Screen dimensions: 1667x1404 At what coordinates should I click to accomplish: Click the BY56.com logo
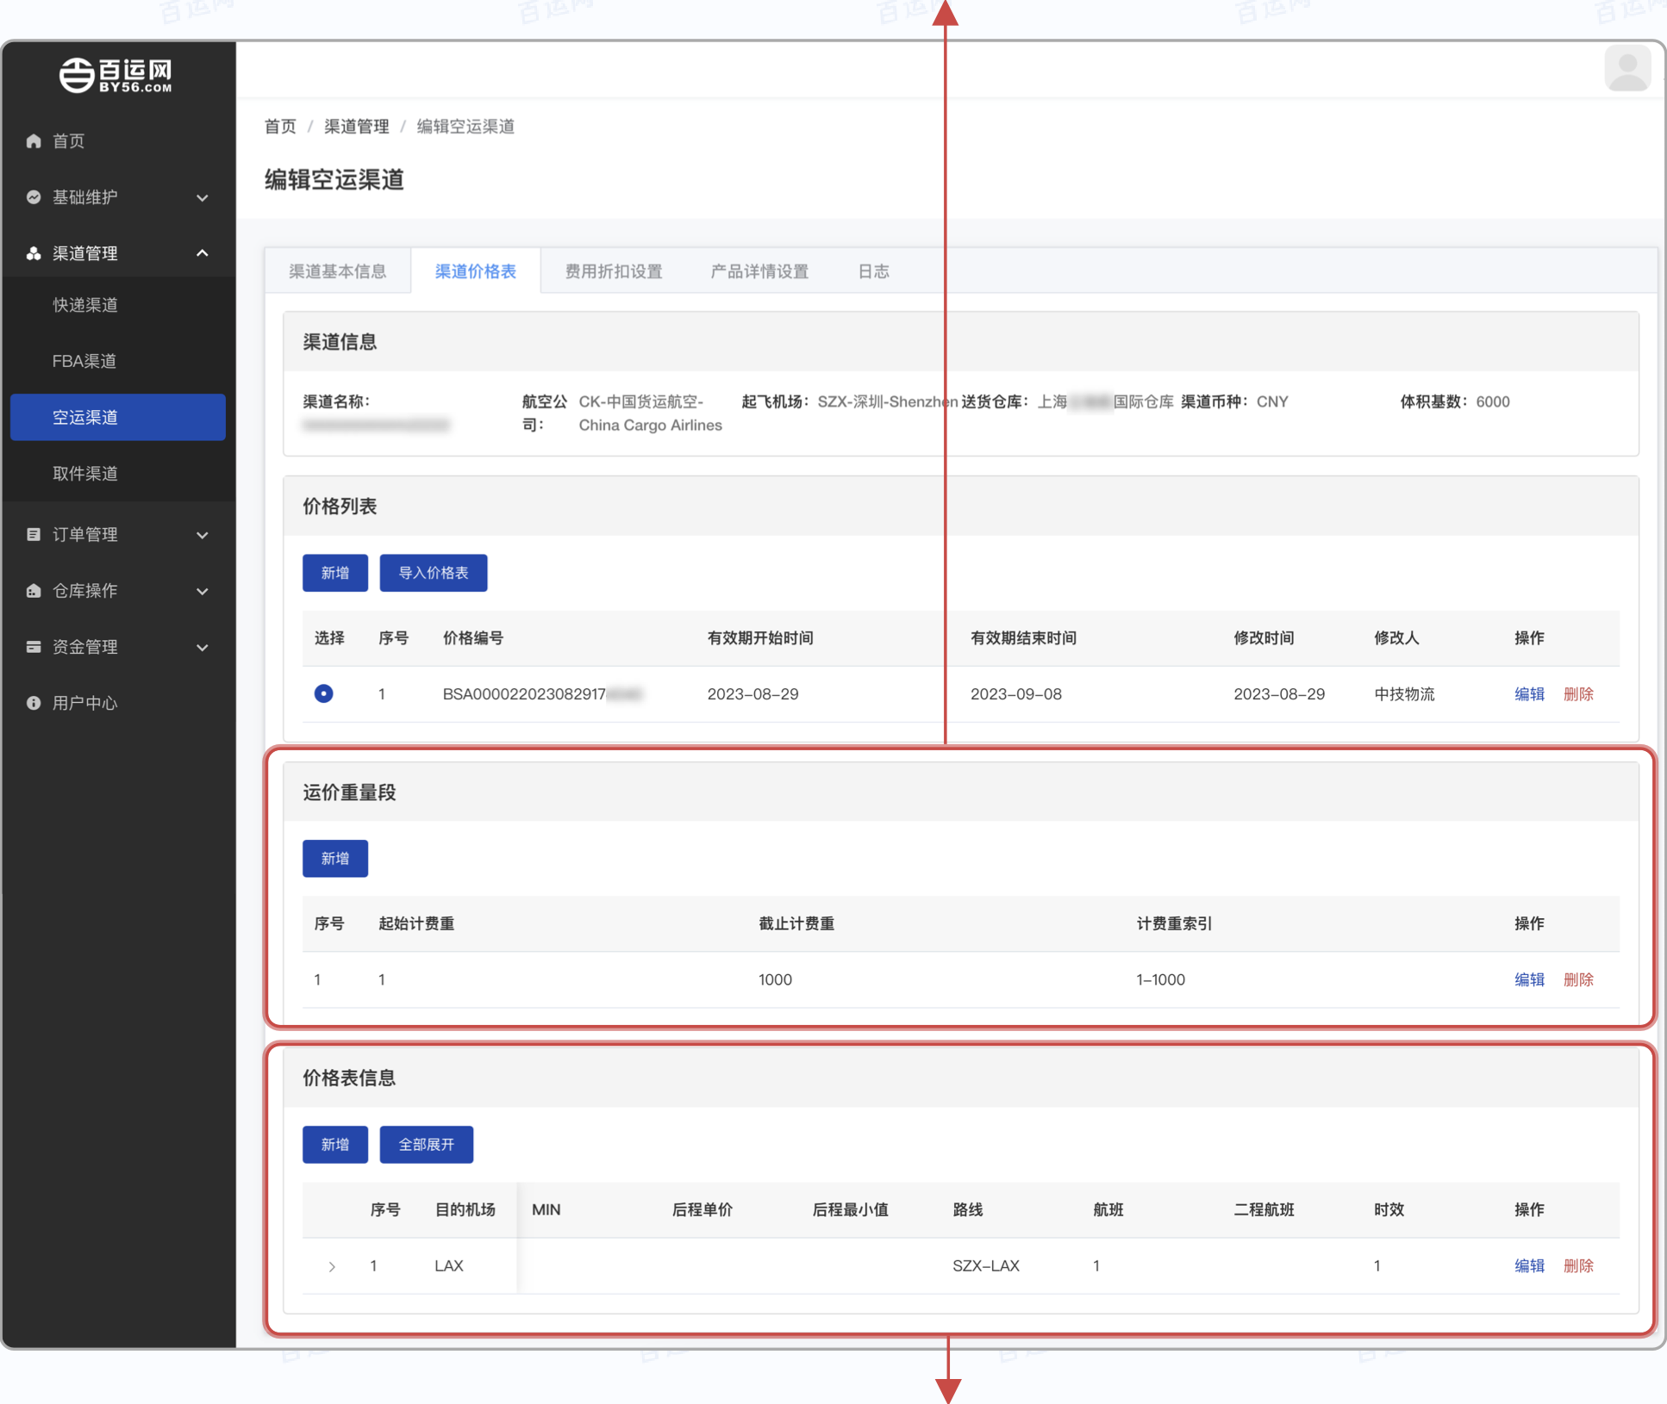[x=116, y=75]
